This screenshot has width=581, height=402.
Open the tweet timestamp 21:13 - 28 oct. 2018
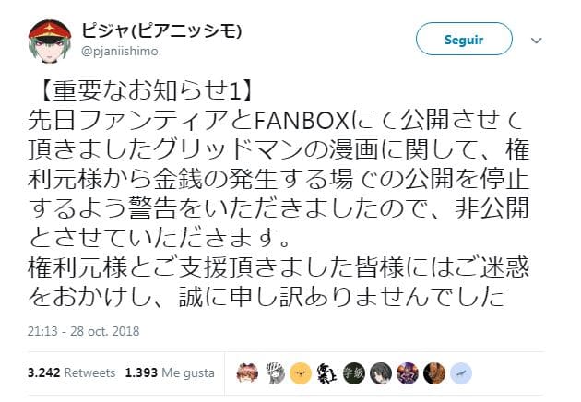[83, 331]
